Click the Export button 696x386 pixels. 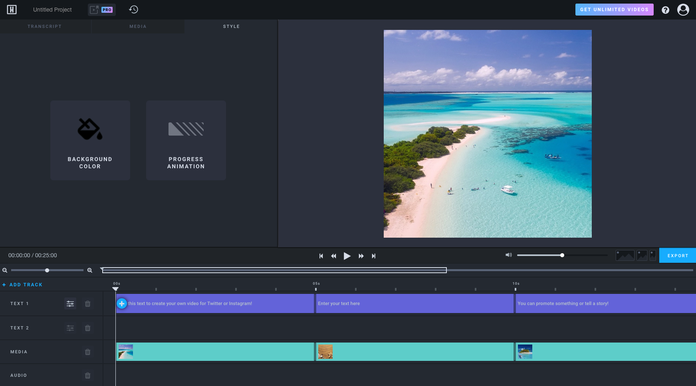click(x=678, y=256)
